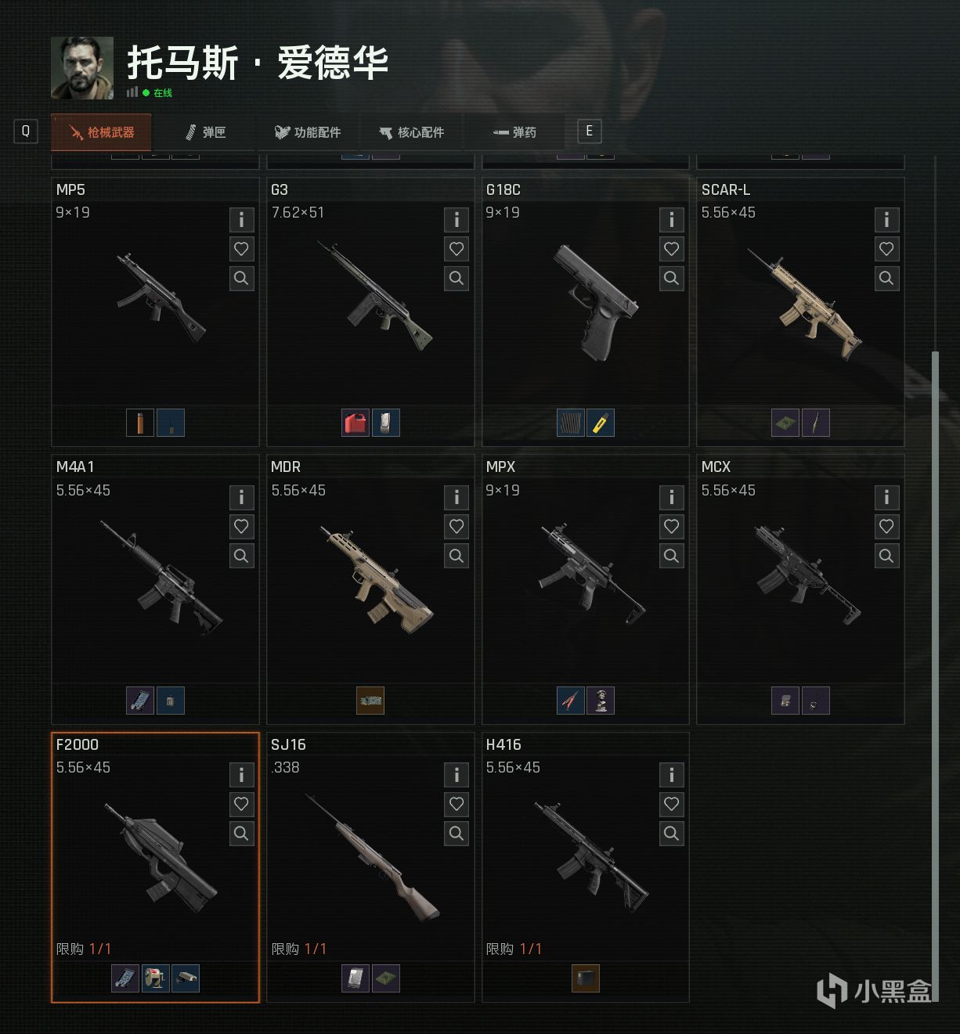
Task: Inspect the G18C pistol with magnifier icon
Action: point(671,278)
